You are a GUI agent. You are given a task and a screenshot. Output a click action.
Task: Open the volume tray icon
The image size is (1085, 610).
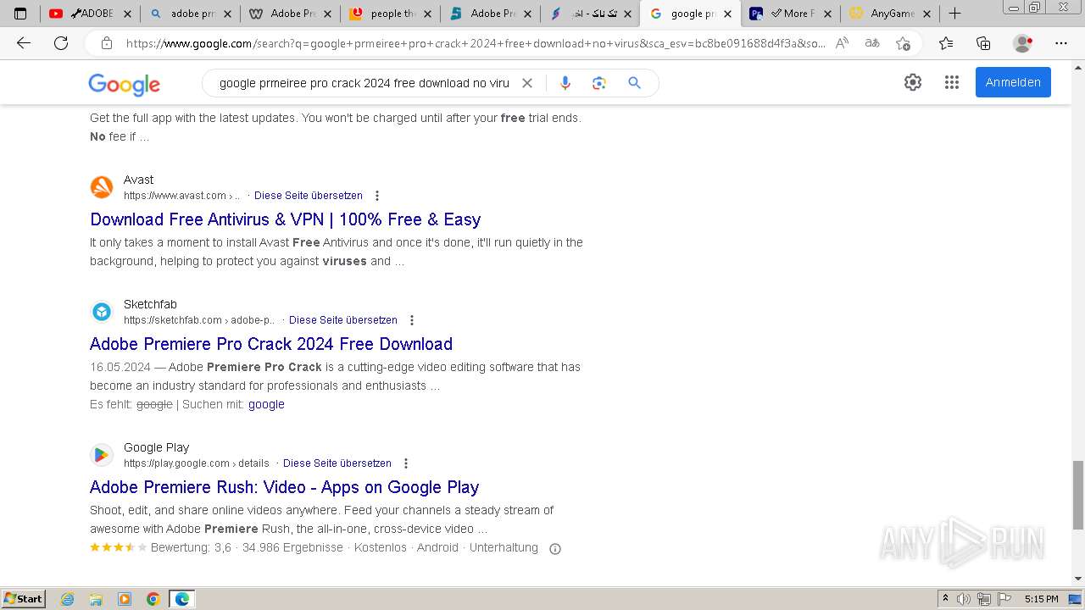[964, 599]
